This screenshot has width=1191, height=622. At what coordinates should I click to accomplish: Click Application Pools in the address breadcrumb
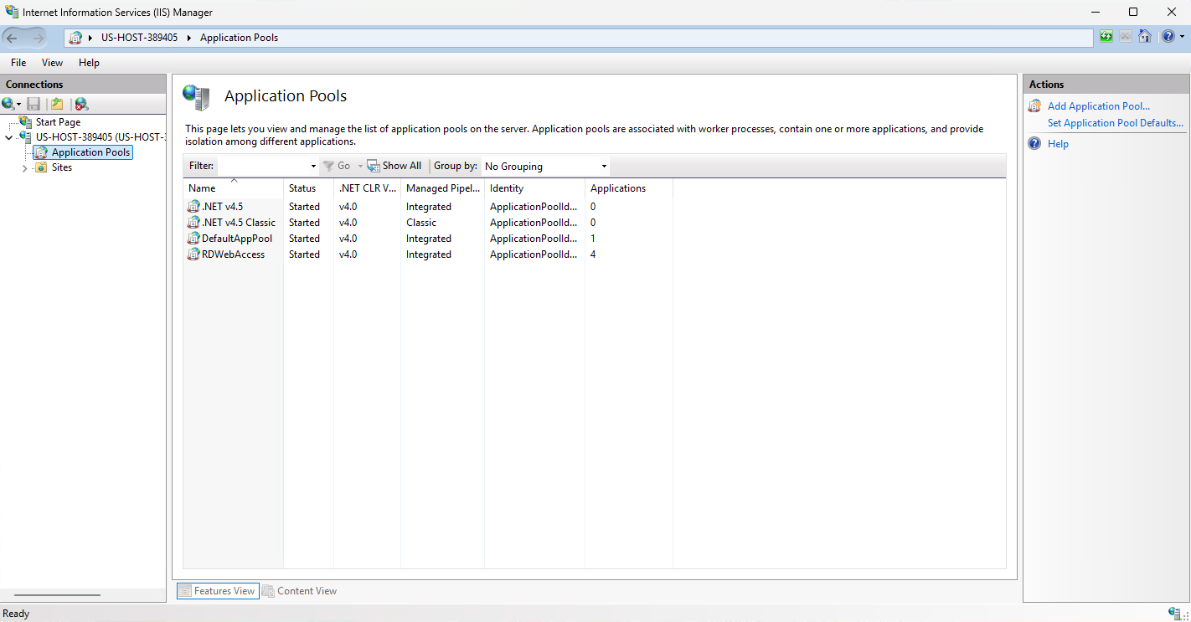(x=239, y=38)
